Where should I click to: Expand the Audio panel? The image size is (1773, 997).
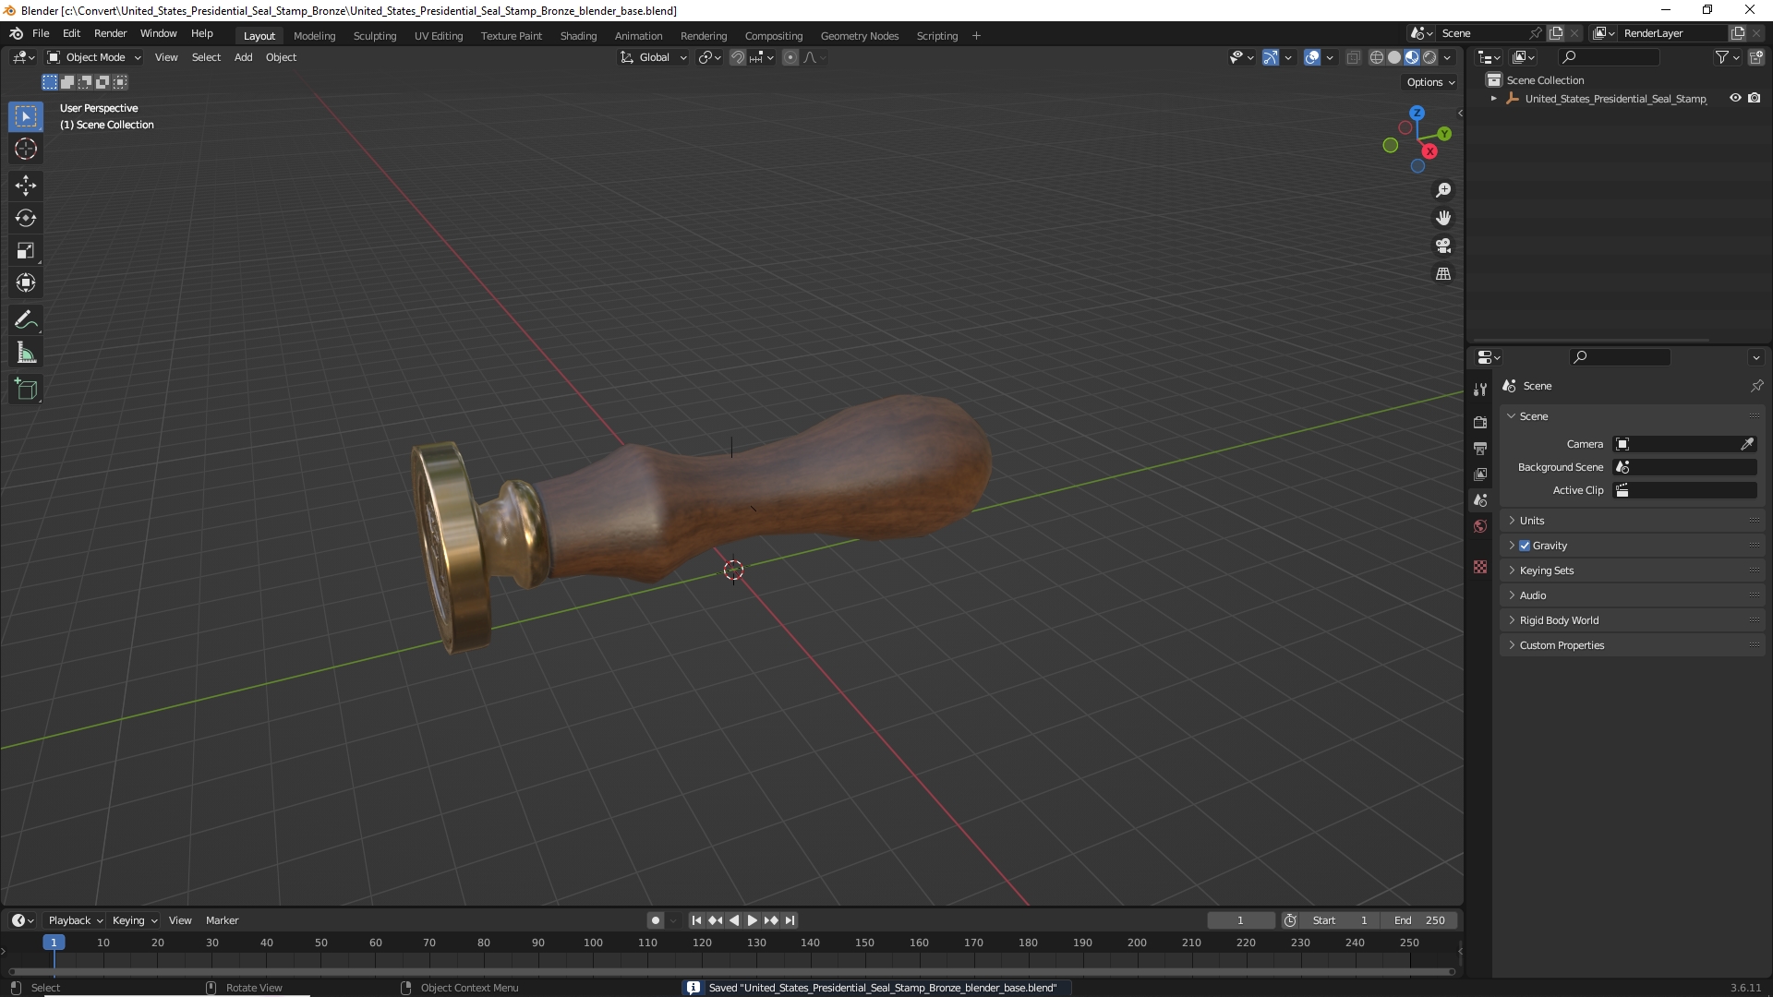click(x=1633, y=595)
